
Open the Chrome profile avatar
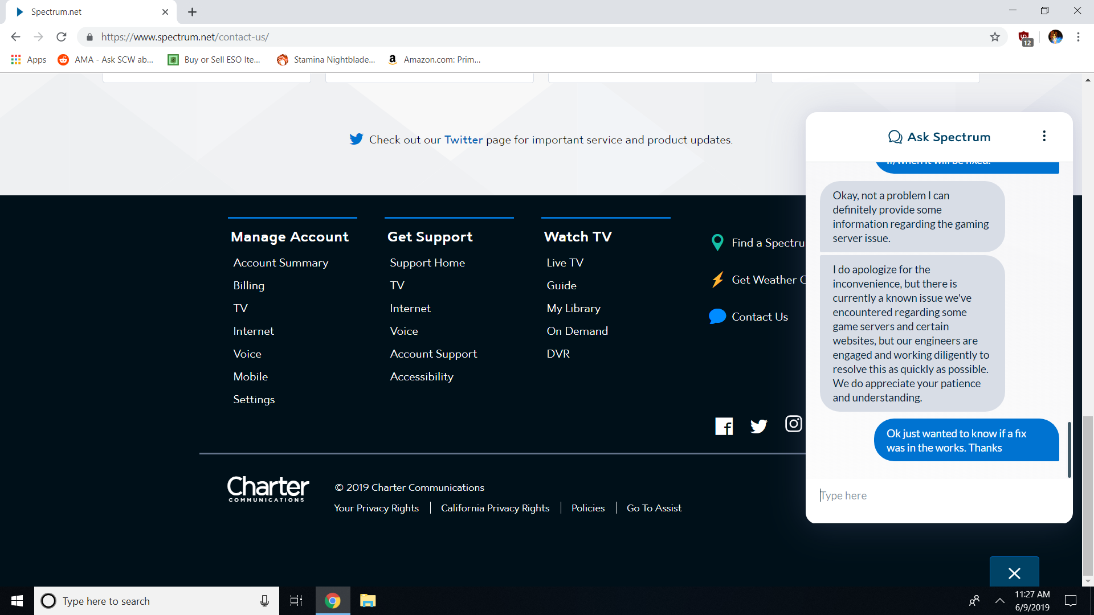(x=1055, y=37)
